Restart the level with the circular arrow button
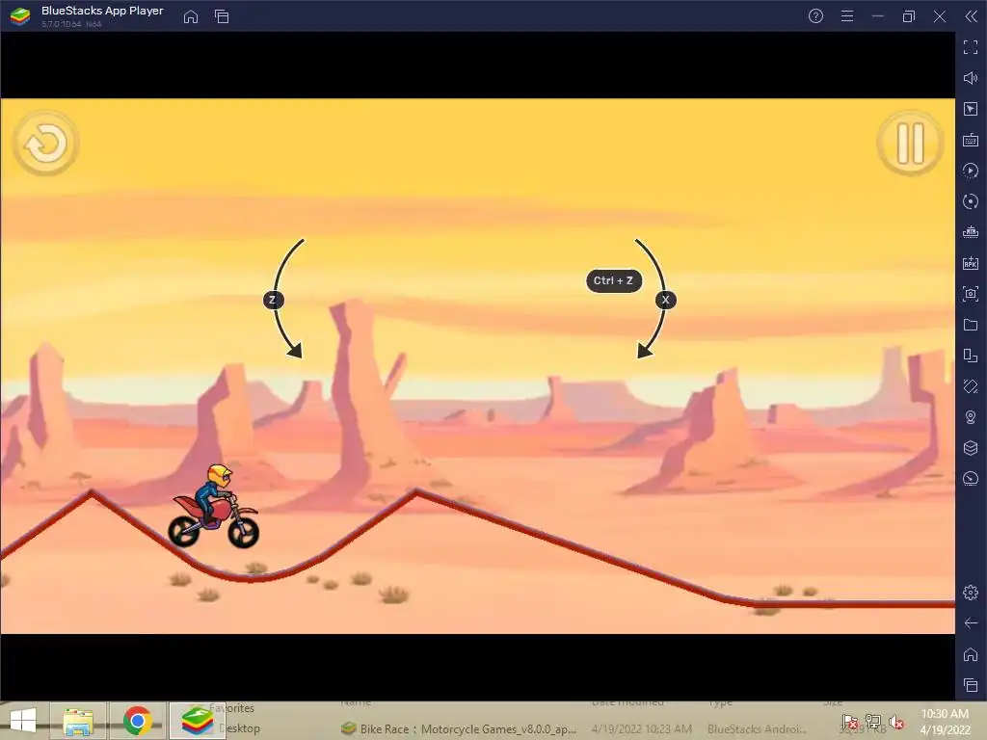 tap(46, 144)
